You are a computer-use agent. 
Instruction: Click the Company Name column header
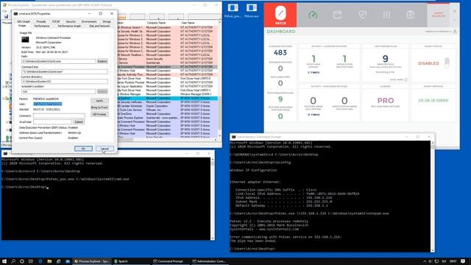pos(156,23)
